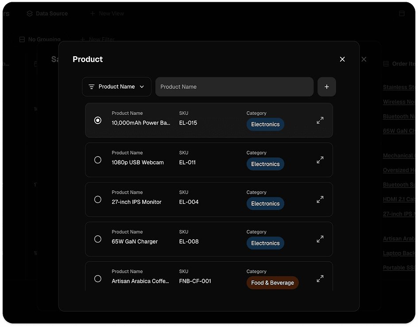Open the Laptop Back... link in background
418x327 pixels.
click(x=399, y=253)
